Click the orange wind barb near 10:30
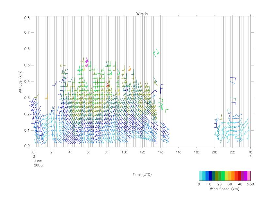Screen dimensions: 270x200 point(130,68)
